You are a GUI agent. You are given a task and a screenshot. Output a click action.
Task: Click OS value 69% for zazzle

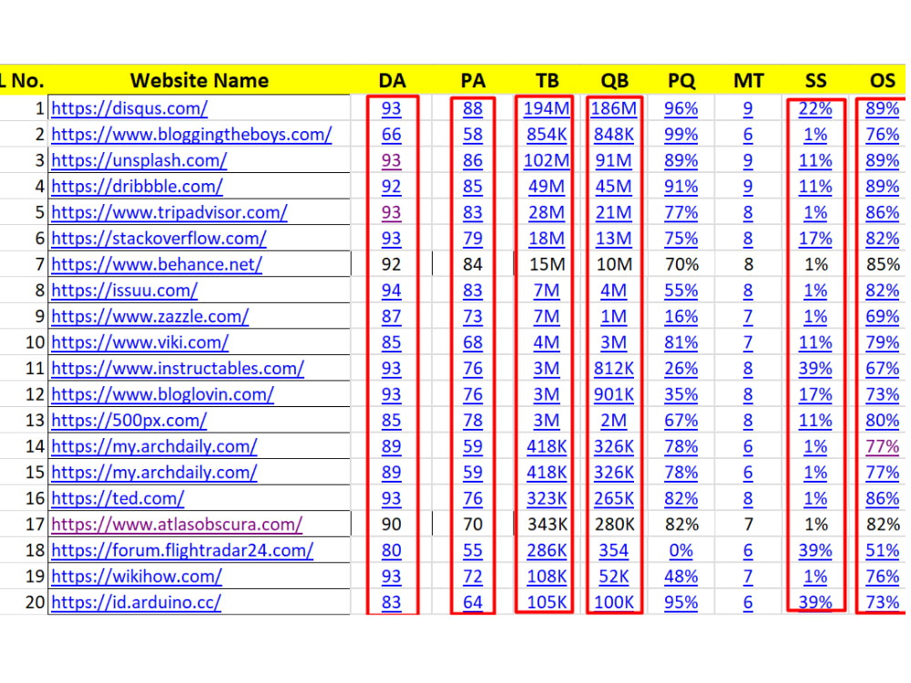[x=883, y=317]
